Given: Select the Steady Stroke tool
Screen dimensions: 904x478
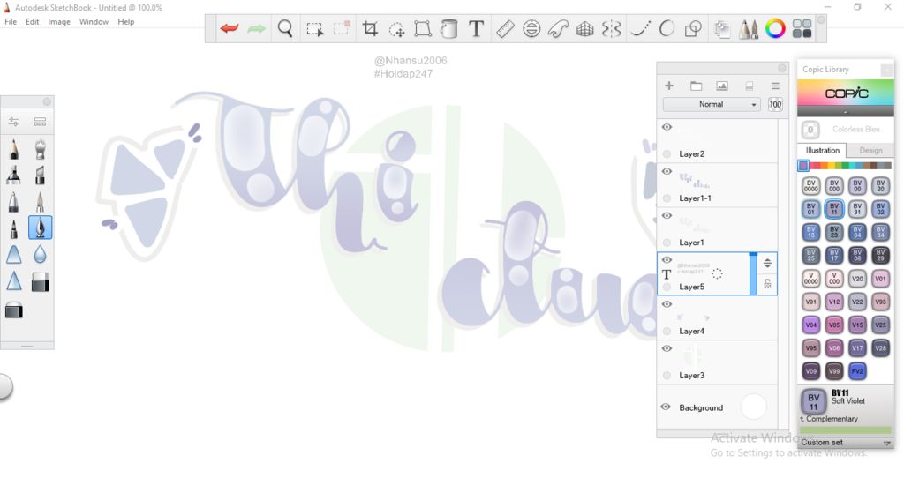Looking at the screenshot, I should 641,28.
